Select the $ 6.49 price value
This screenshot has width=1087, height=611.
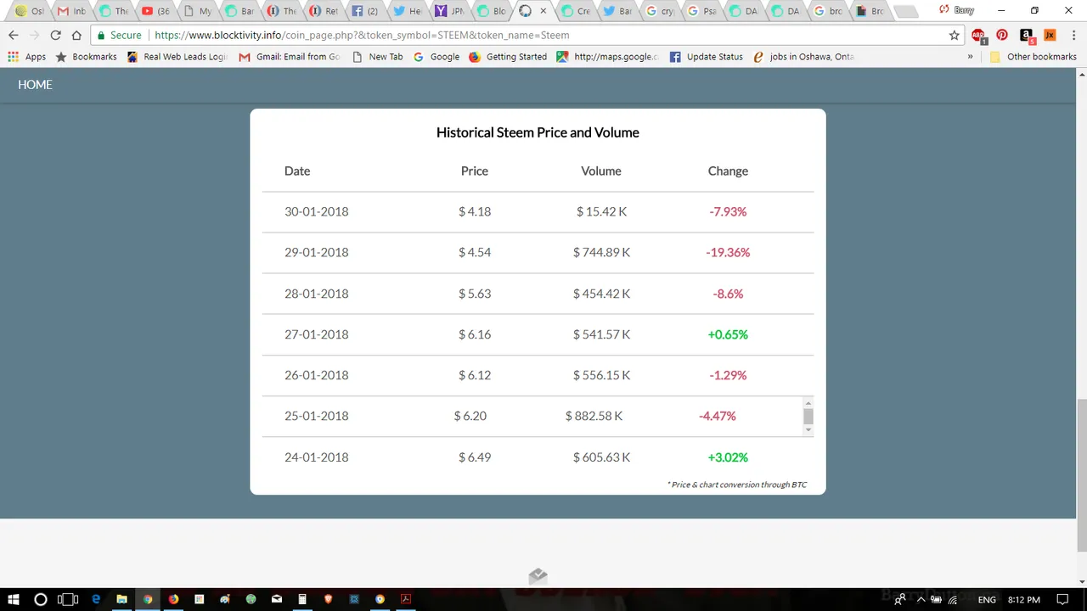coord(475,457)
